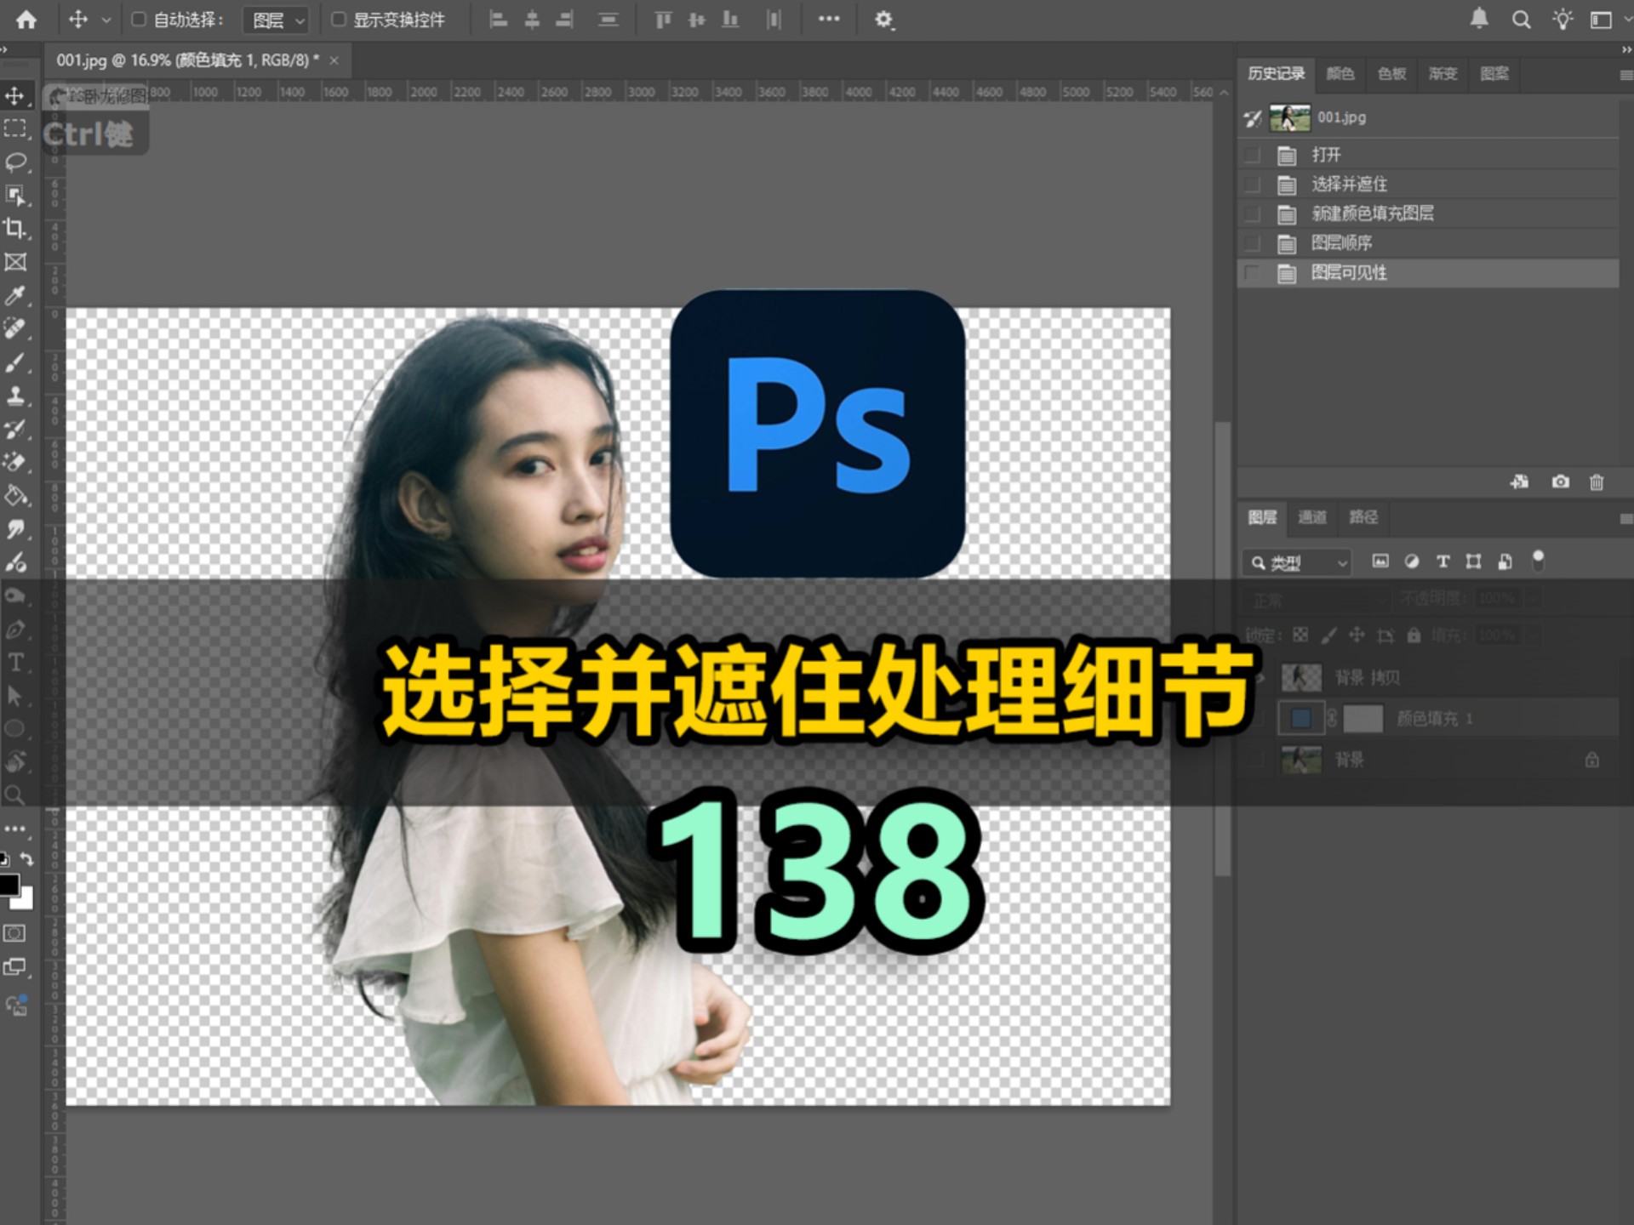The width and height of the screenshot is (1634, 1225).
Task: Open the Discover lightbulb icon
Action: point(1563,20)
